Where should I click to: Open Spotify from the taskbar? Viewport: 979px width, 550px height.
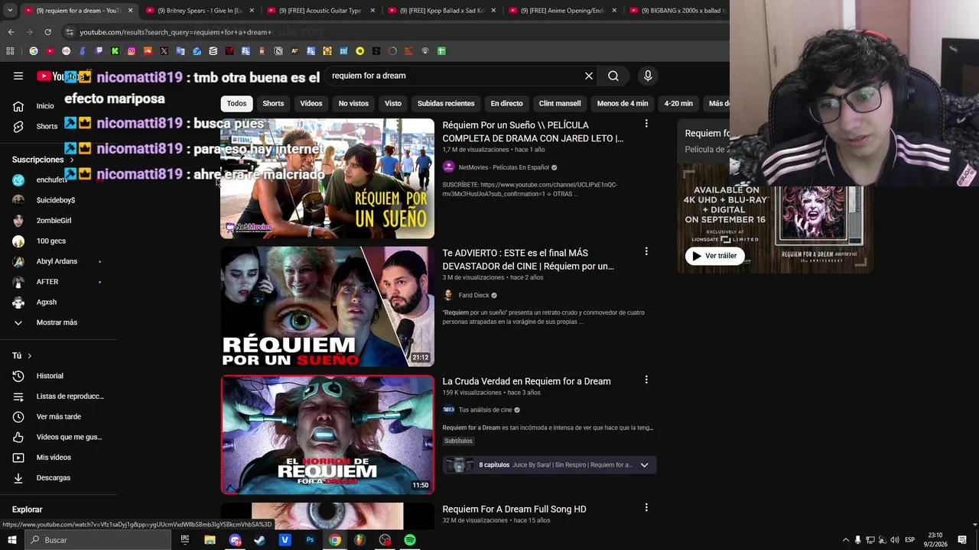pyautogui.click(x=410, y=540)
